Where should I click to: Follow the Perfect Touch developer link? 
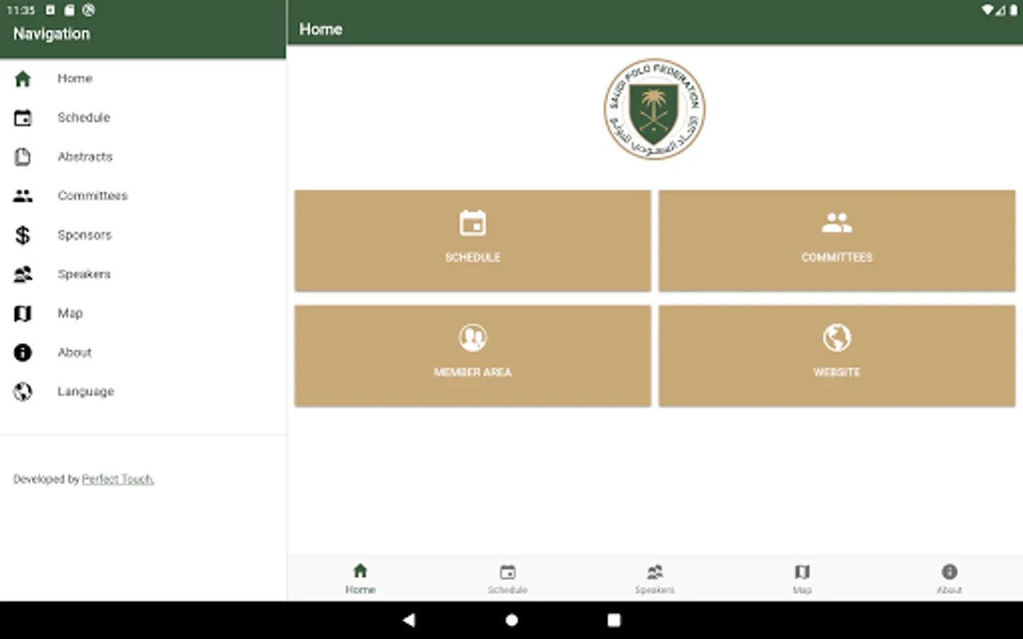[x=118, y=479]
